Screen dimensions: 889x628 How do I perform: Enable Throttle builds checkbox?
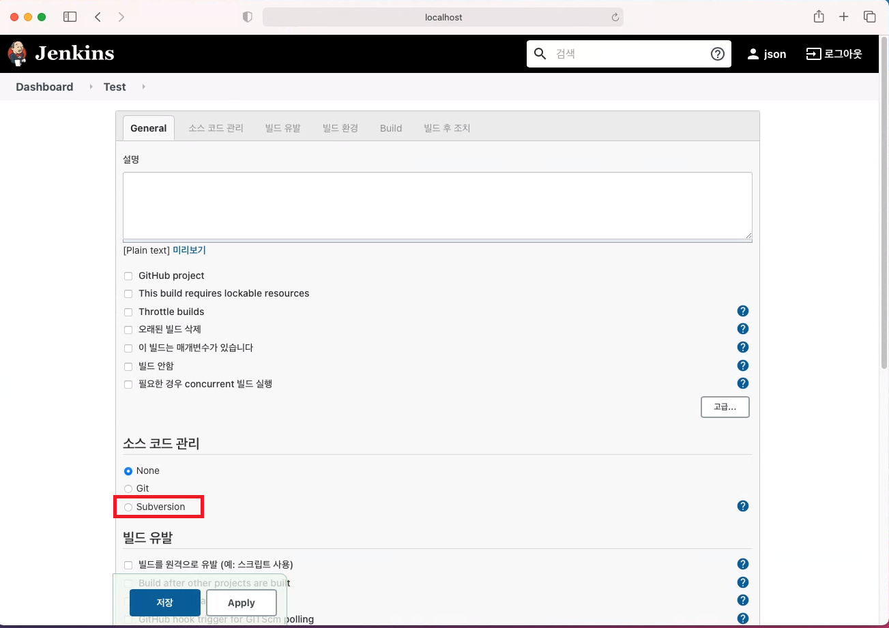(128, 312)
